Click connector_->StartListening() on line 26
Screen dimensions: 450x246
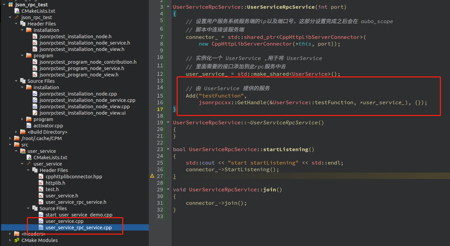click(x=231, y=170)
